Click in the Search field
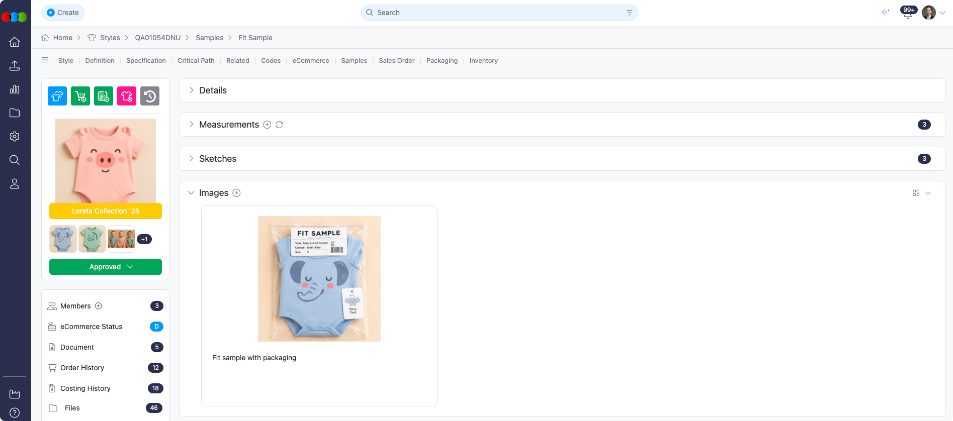Viewport: 953px width, 421px height. 499,13
